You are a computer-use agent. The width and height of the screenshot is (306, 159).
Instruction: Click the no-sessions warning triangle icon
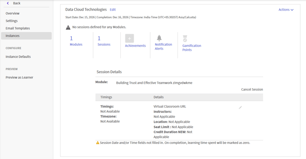(68, 27)
